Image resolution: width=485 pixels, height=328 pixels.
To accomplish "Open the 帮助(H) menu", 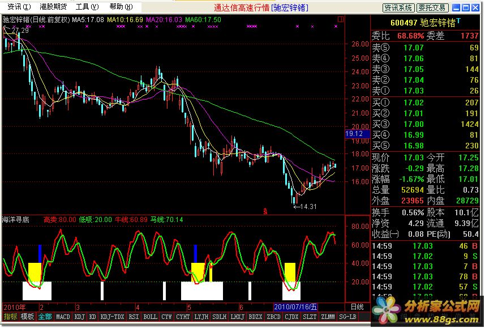I will pyautogui.click(x=121, y=6).
